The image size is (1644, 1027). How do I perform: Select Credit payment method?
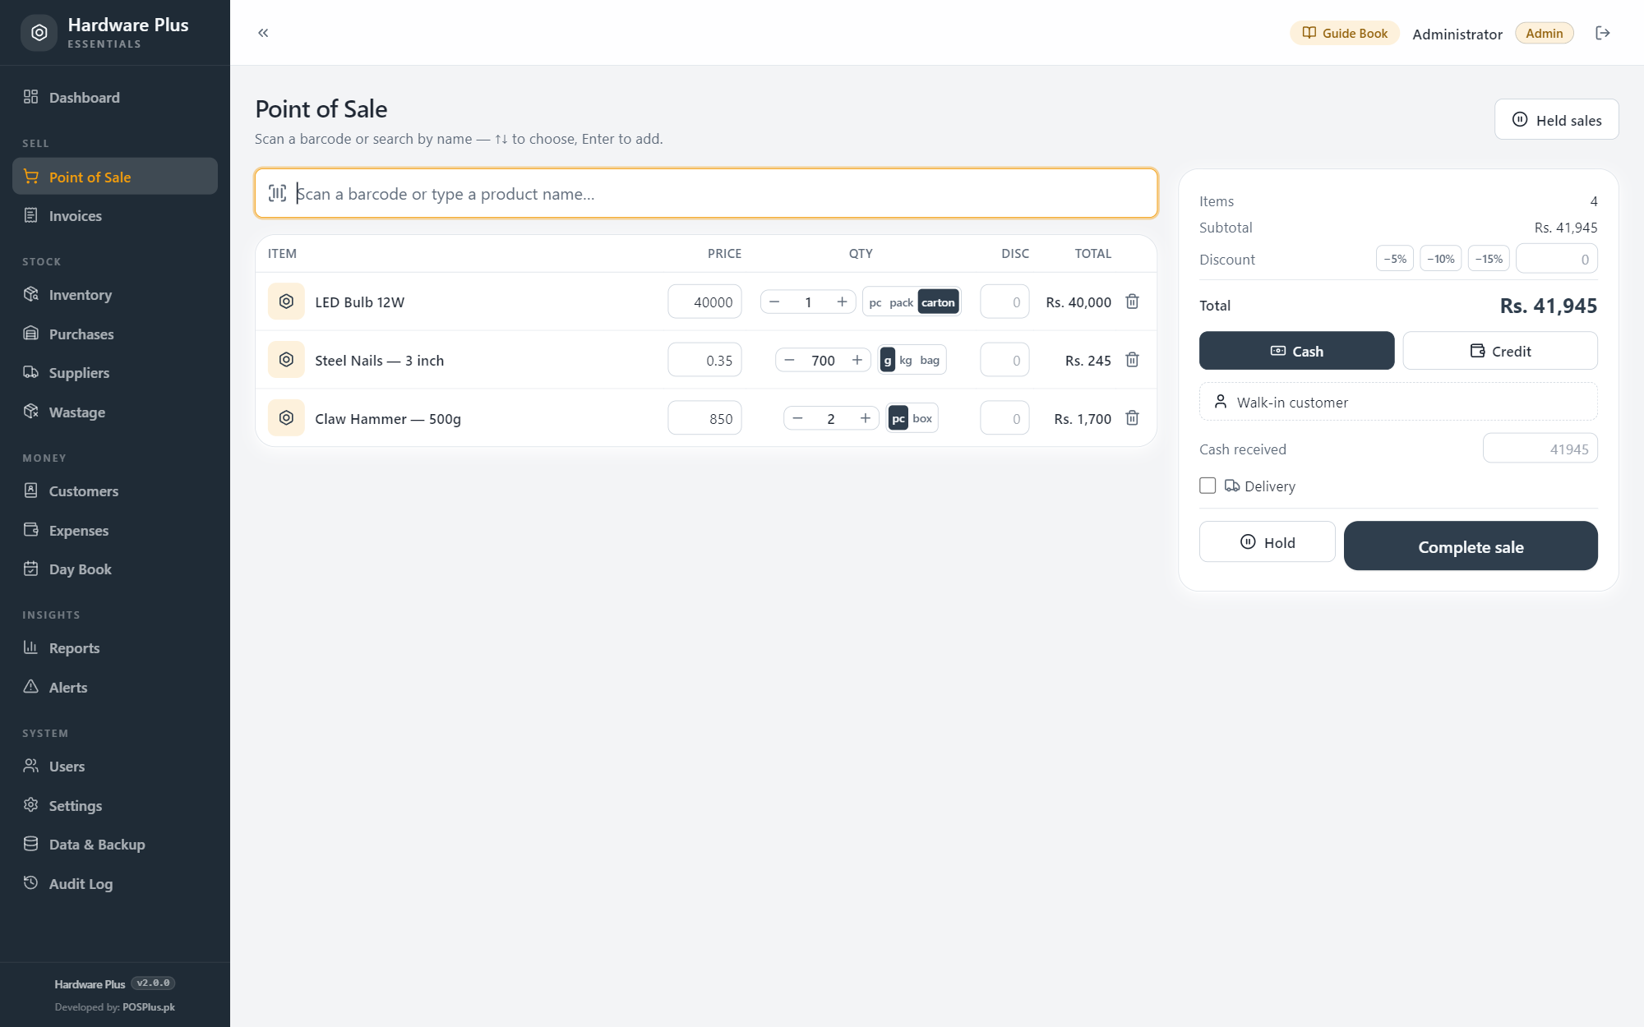click(1500, 351)
